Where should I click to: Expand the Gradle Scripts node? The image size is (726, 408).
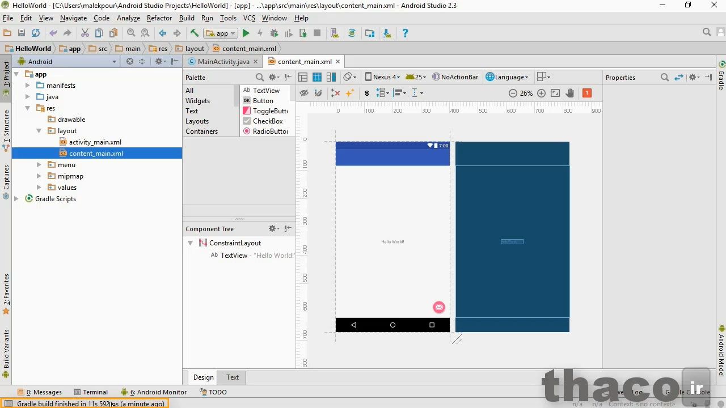16,199
